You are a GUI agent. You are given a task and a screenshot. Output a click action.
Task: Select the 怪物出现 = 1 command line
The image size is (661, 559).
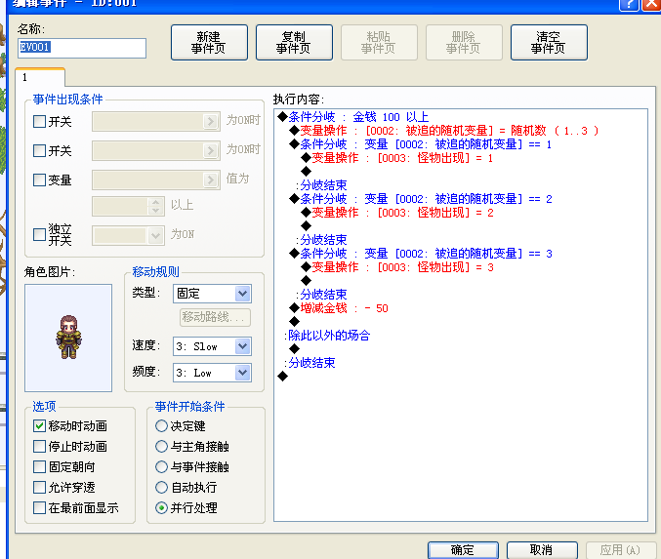coord(397,158)
